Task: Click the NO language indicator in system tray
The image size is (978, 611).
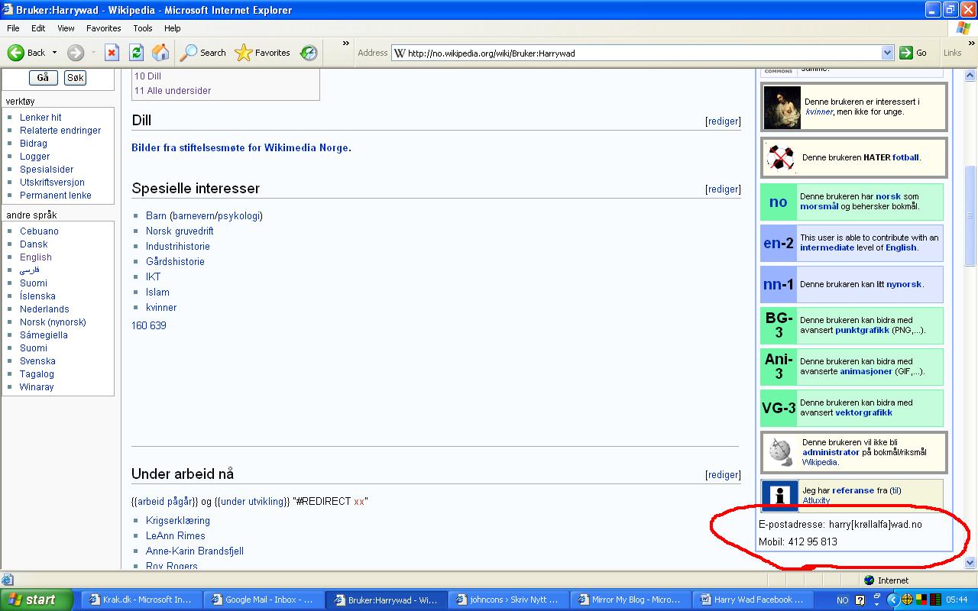Action: click(843, 600)
